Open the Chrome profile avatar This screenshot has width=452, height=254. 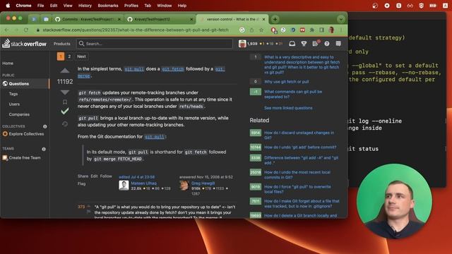coord(331,30)
